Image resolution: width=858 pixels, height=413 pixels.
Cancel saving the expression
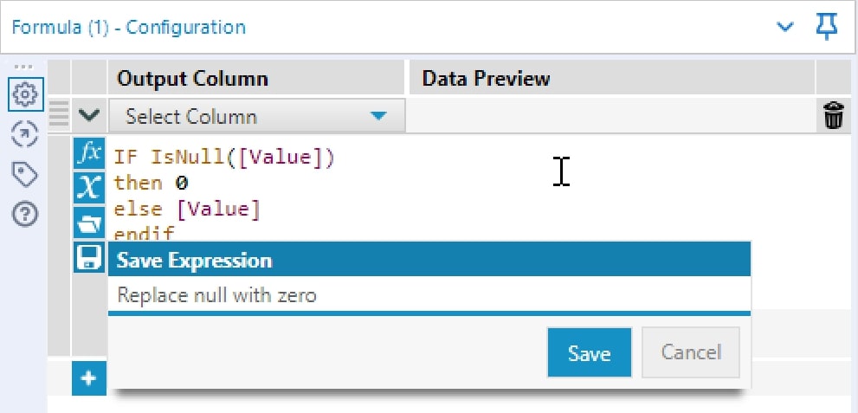[691, 352]
